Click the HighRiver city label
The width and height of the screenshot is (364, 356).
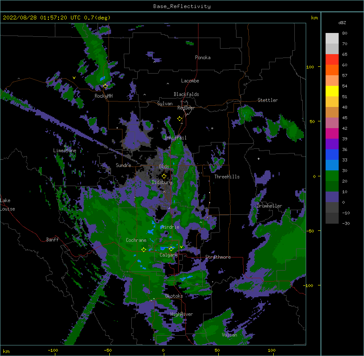pos(182,314)
